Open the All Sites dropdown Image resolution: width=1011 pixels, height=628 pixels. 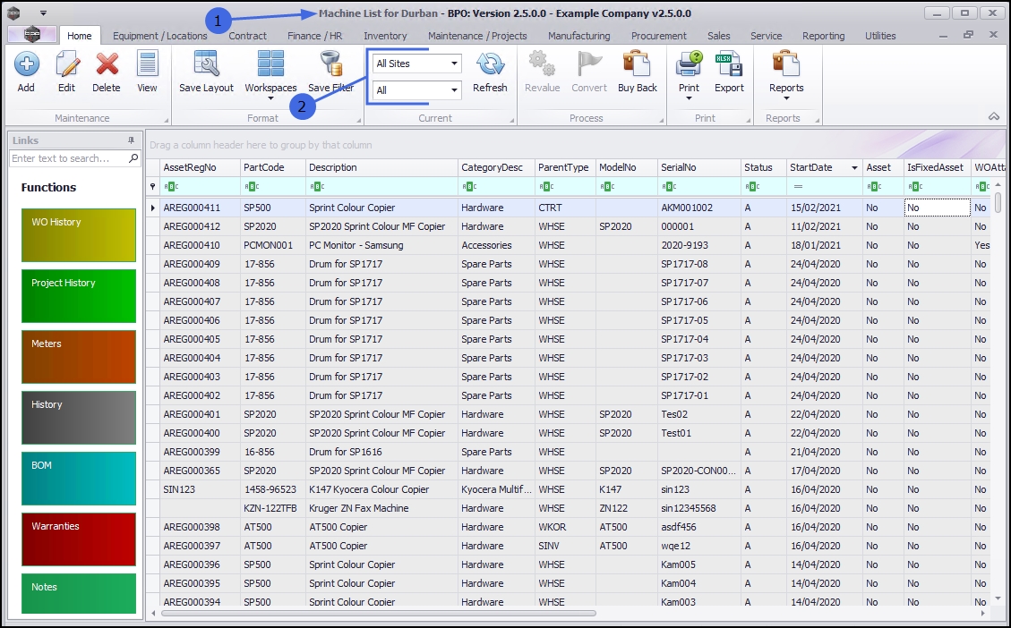(x=455, y=64)
